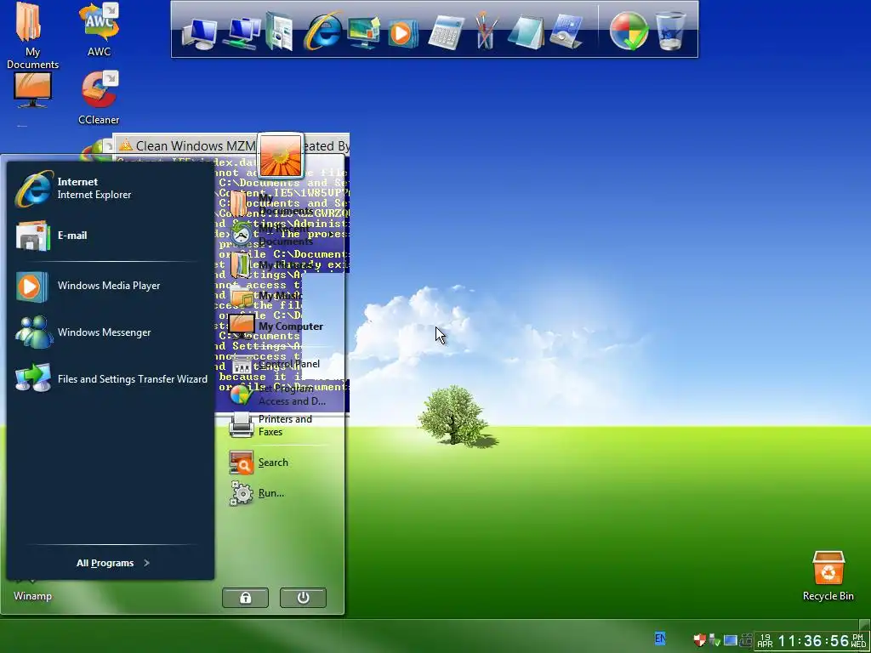Start Files and Settings Transfer Wizard
871x653 pixels.
(x=110, y=379)
